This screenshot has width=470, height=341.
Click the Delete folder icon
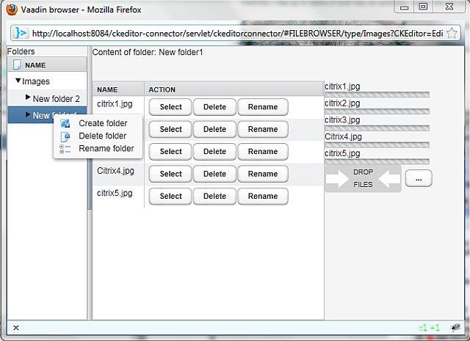(x=65, y=136)
